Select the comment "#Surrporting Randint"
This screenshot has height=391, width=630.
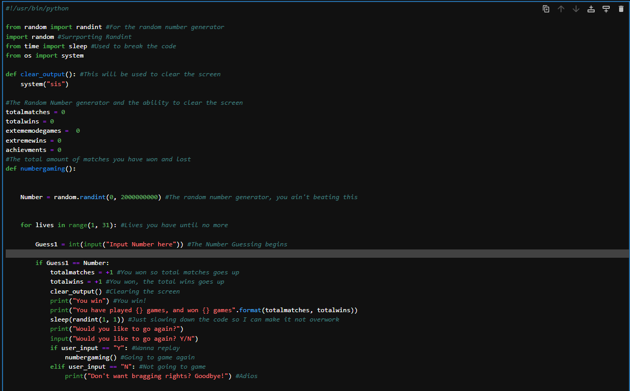point(95,37)
